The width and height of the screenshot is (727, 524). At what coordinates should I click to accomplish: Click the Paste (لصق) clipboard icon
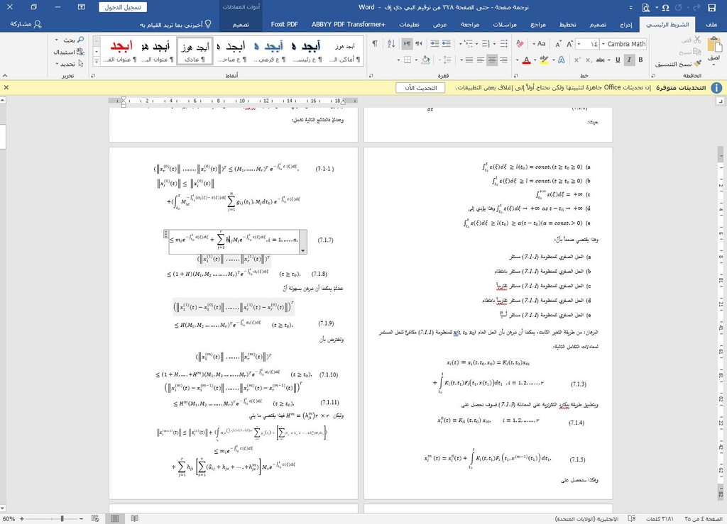[714, 45]
